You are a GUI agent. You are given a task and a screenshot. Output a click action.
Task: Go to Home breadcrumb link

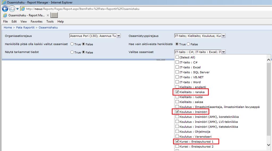8,28
